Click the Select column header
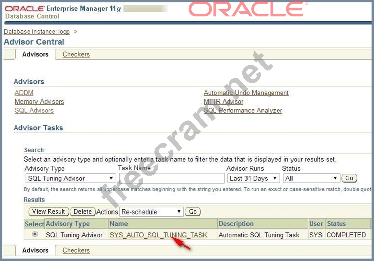 point(34,224)
